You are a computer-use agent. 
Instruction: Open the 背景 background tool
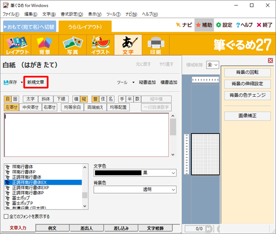(45, 45)
